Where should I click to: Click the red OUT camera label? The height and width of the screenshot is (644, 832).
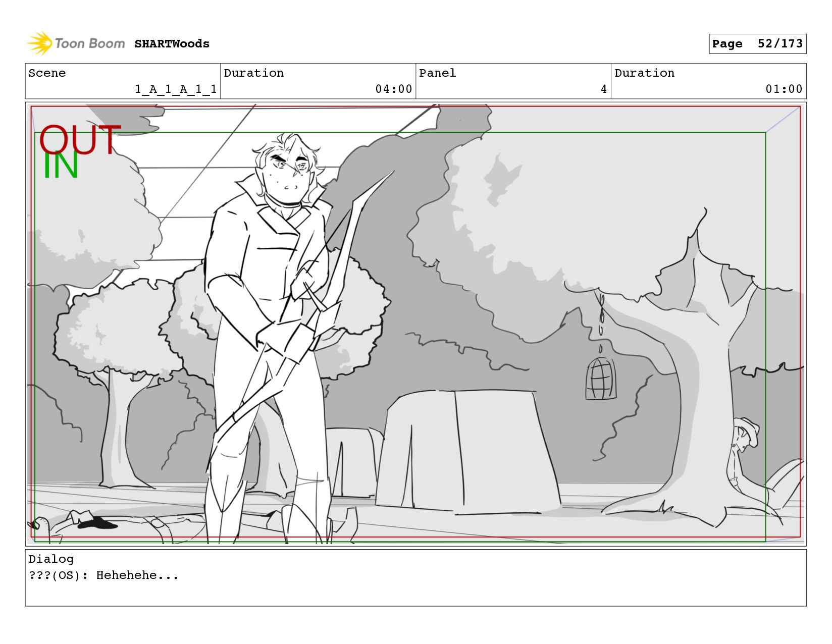(80, 139)
